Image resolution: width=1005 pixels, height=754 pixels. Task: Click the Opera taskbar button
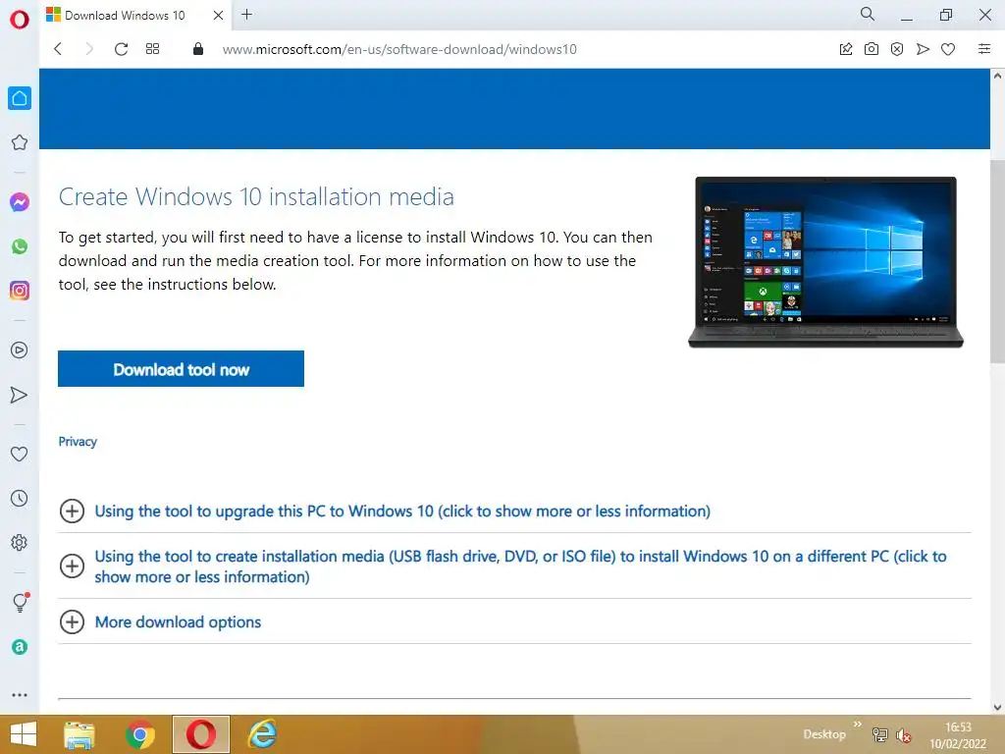click(201, 734)
